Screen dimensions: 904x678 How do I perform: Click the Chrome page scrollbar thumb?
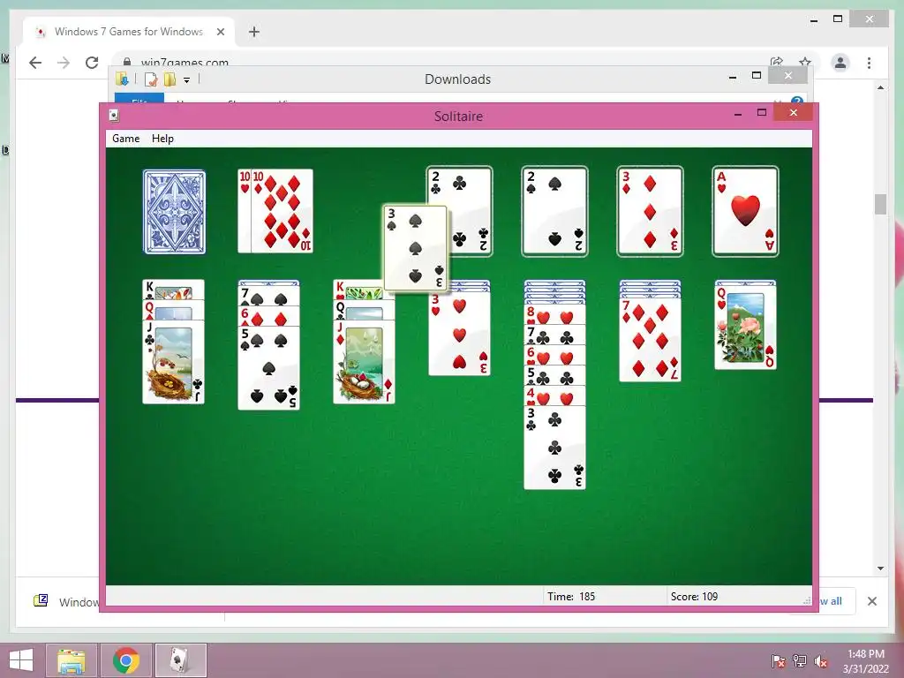(880, 204)
